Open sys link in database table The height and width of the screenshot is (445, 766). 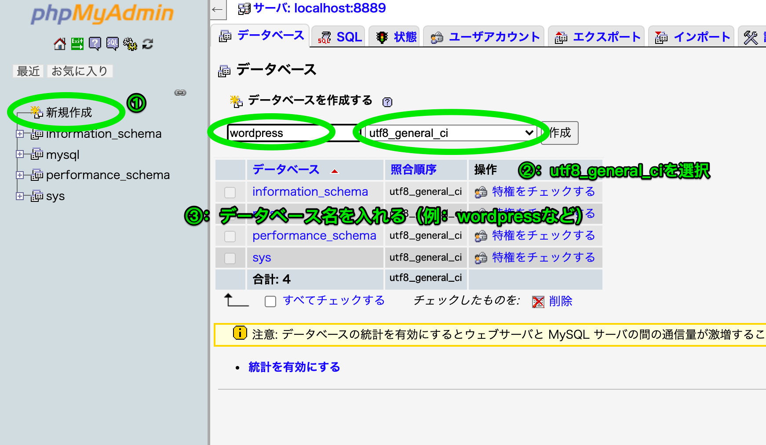(x=262, y=258)
